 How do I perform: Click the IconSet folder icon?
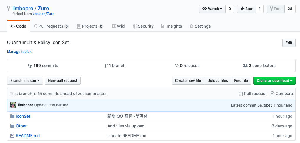coord(12,116)
